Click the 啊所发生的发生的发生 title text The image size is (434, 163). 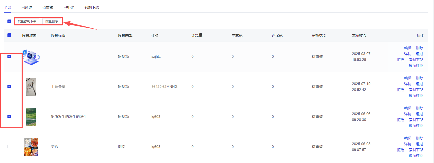tap(69, 117)
